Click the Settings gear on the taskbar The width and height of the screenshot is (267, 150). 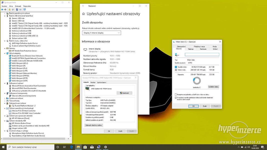[106, 147]
